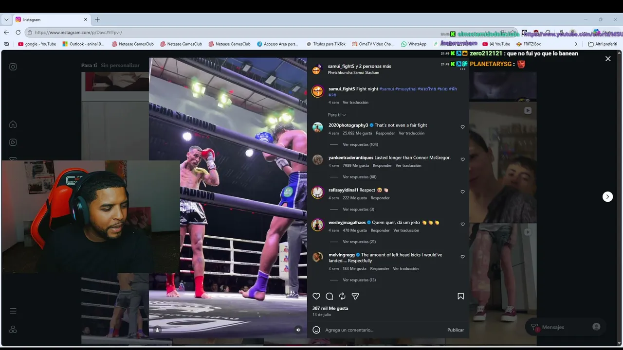The width and height of the screenshot is (623, 350).
Task: Open melvingregg profile avatar
Action: coord(318,257)
